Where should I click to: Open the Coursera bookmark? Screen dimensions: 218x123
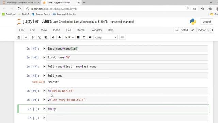(x=64, y=14)
